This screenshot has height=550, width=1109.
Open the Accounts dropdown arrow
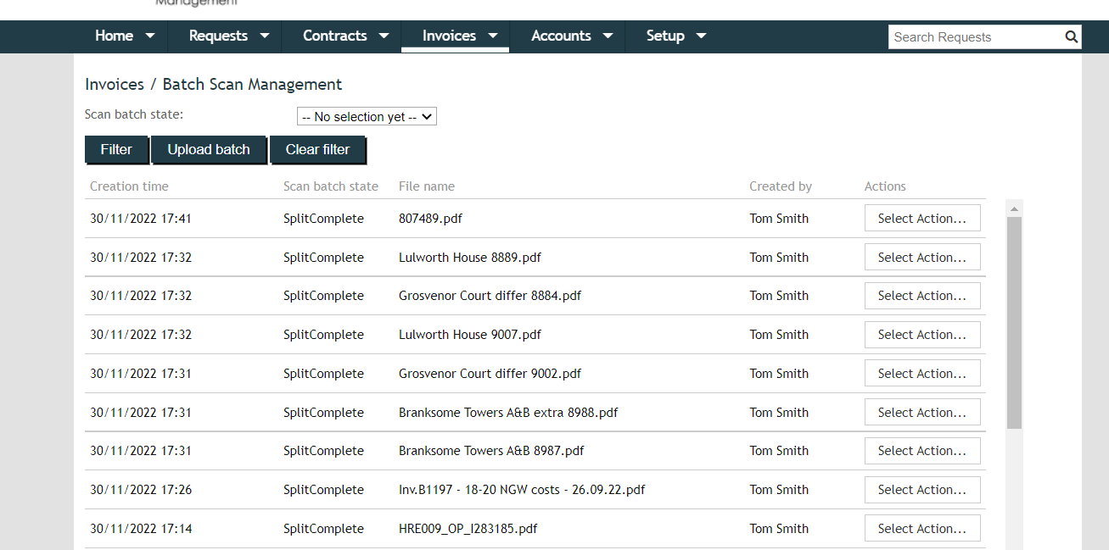[x=608, y=36]
